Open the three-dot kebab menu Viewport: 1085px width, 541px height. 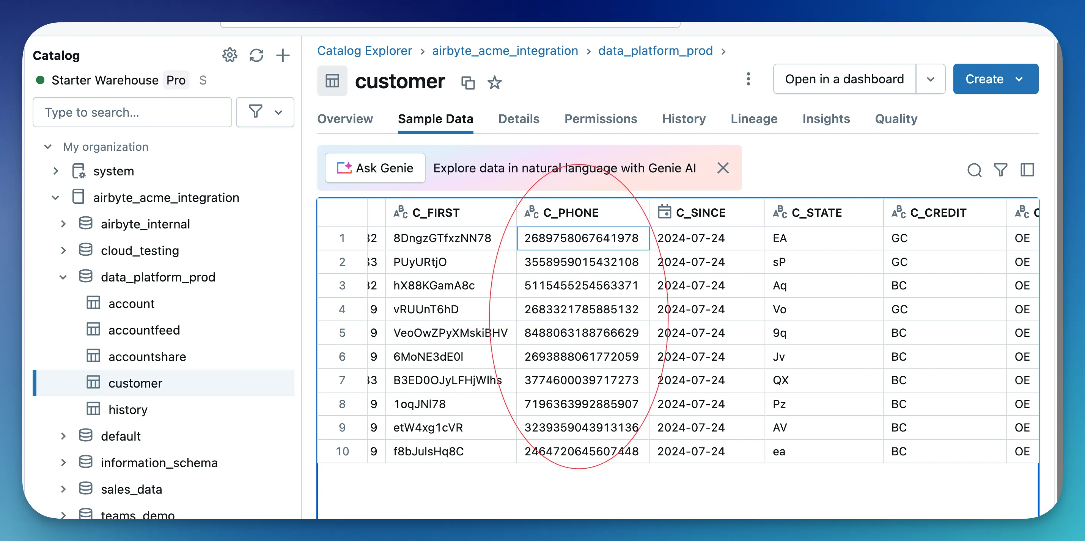click(748, 79)
